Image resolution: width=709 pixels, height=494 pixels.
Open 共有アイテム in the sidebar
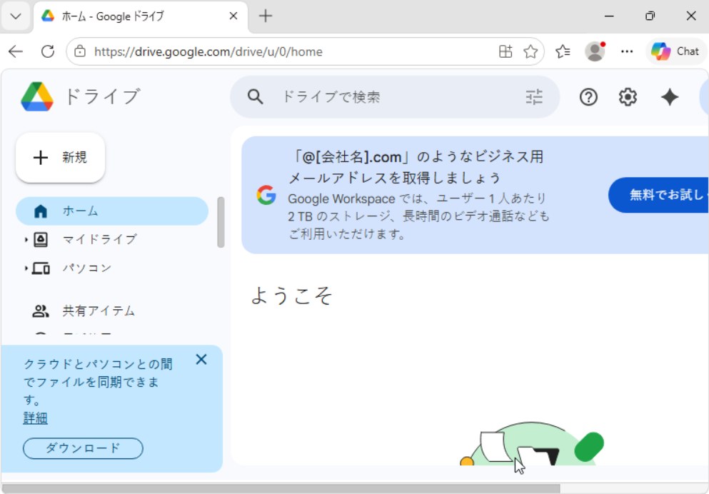pos(99,311)
